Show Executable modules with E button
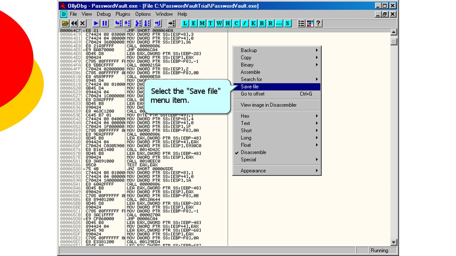Image resolution: width=456 pixels, height=256 pixels. pos(194,23)
